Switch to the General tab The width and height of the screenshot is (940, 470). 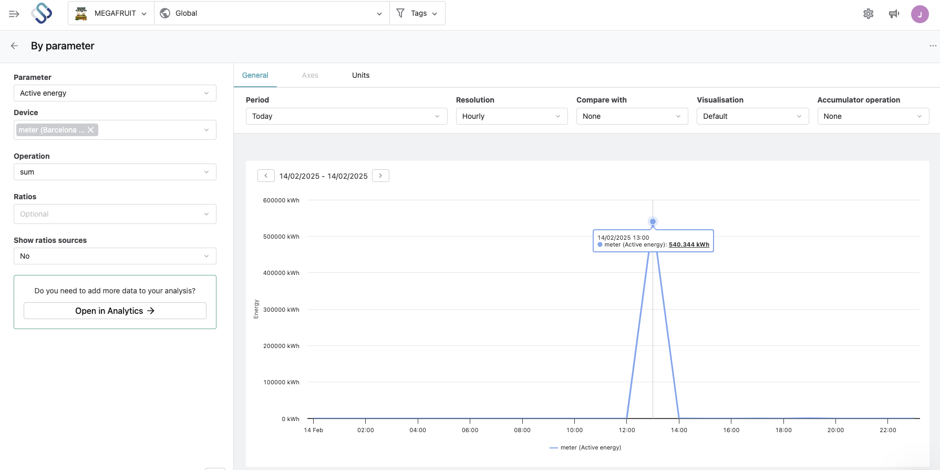255,75
